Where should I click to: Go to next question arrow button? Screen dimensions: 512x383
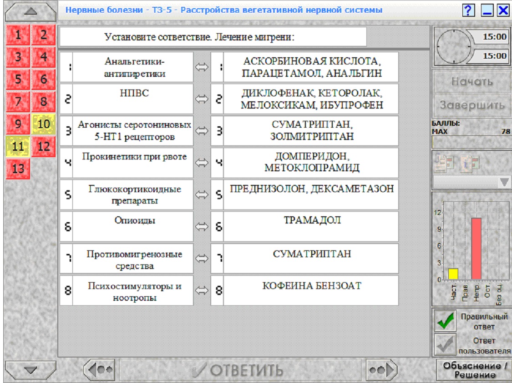coord(382,370)
